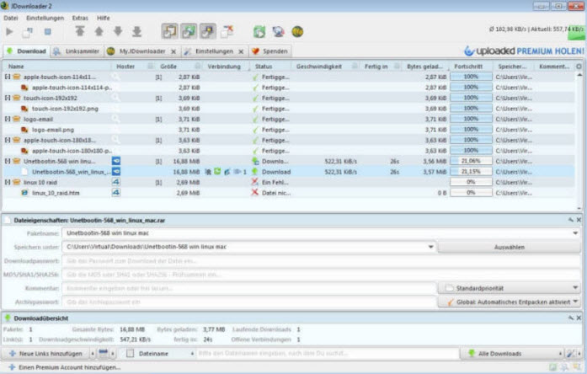The height and width of the screenshot is (374, 587).
Task: Open the Alle Downloads view dropdown
Action: pyautogui.click(x=512, y=354)
